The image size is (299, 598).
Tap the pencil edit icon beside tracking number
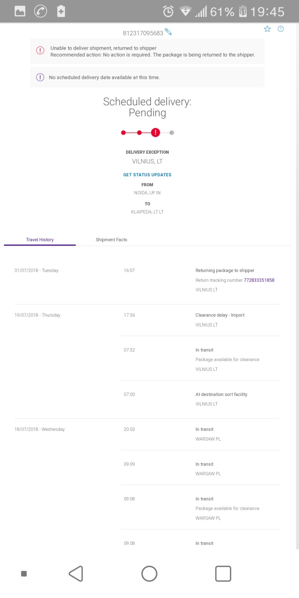click(168, 32)
